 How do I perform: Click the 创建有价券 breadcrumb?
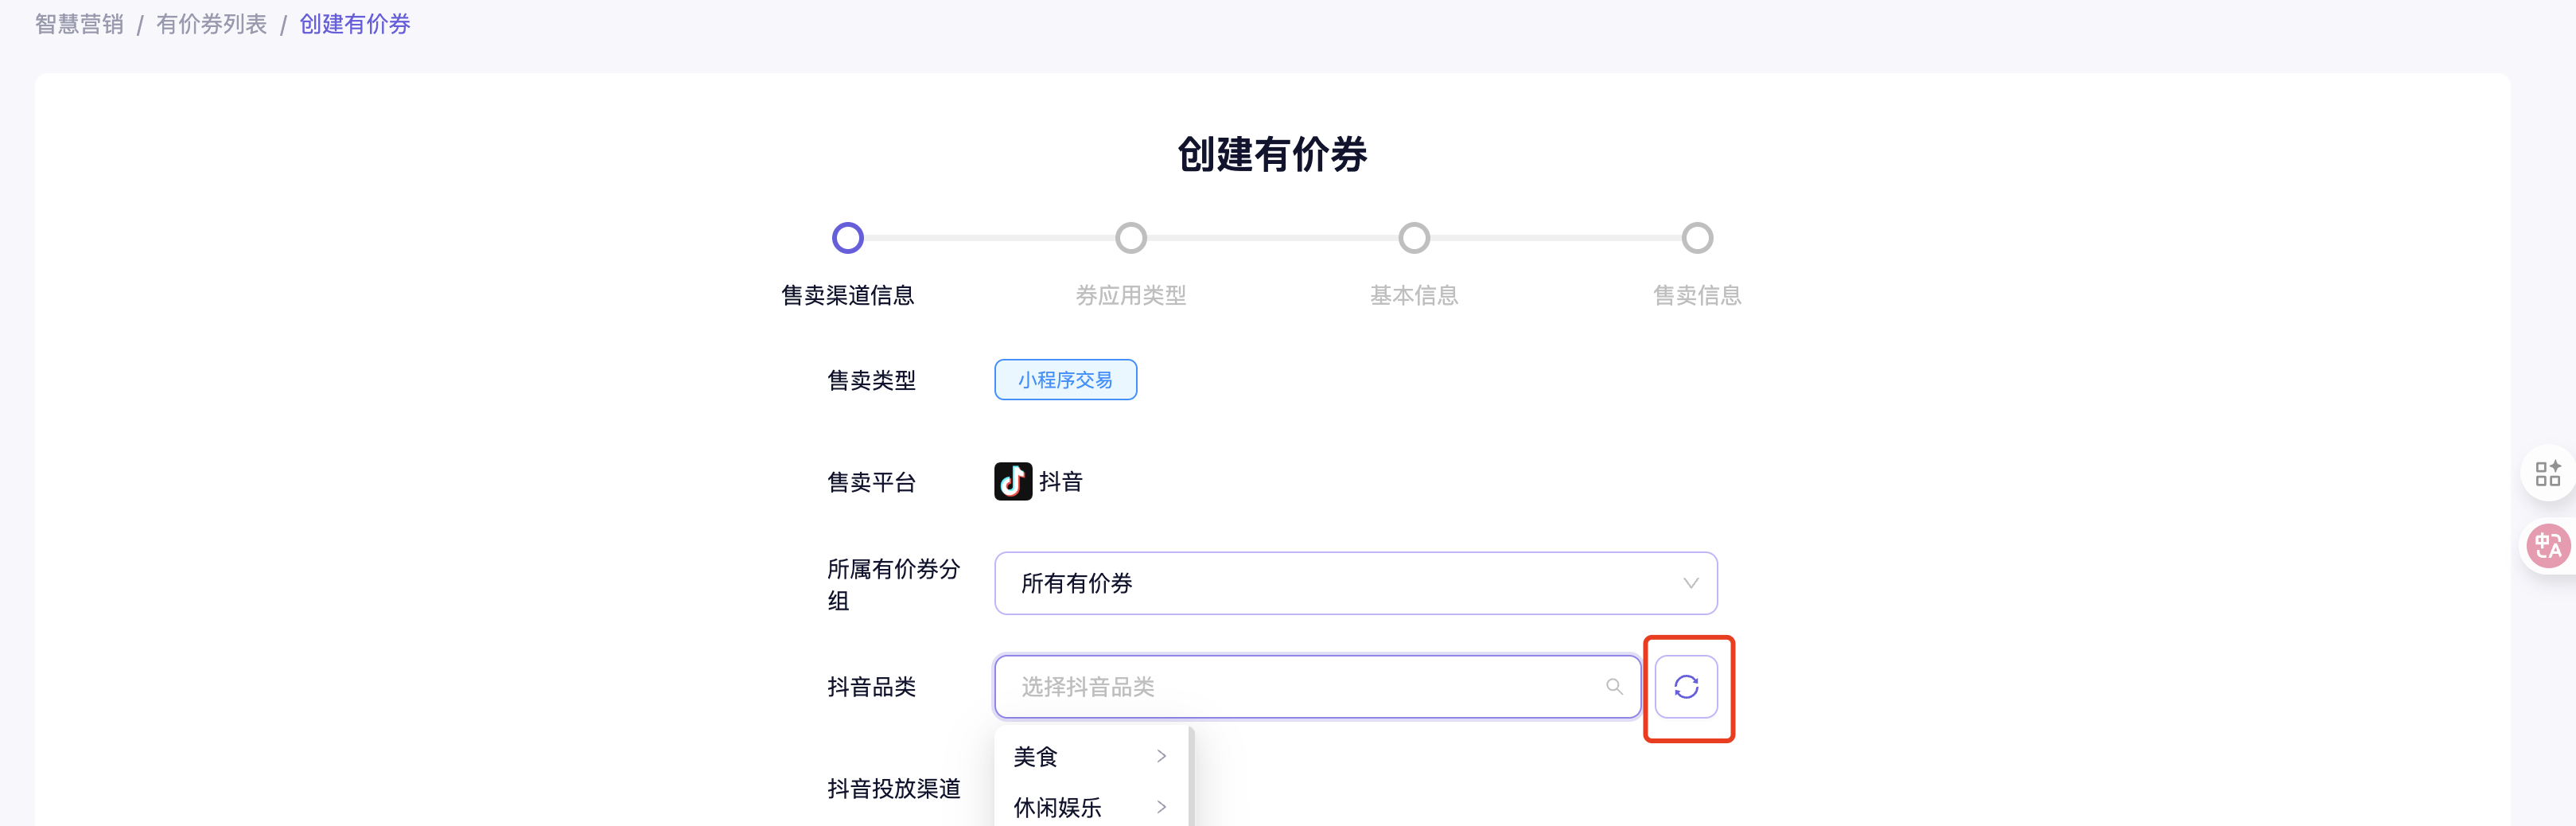point(355,24)
